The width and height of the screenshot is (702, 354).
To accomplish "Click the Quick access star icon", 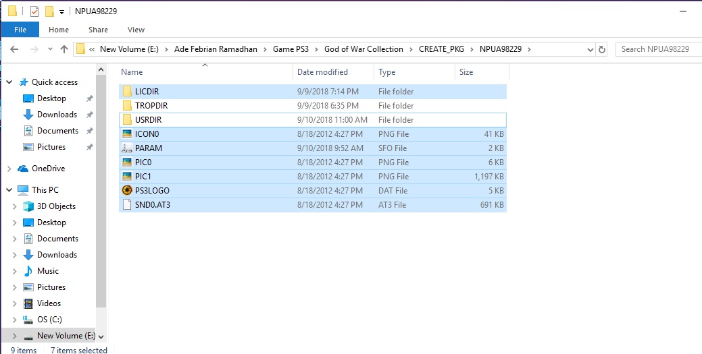I will pyautogui.click(x=23, y=82).
